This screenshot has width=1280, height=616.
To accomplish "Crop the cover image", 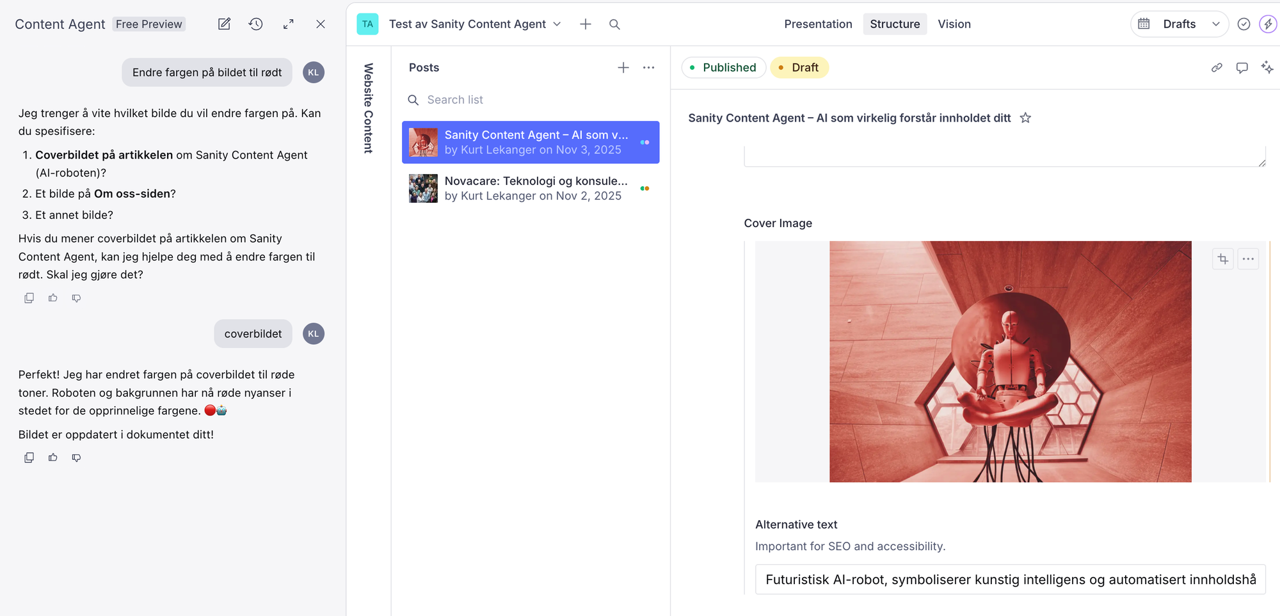I will pos(1223,259).
